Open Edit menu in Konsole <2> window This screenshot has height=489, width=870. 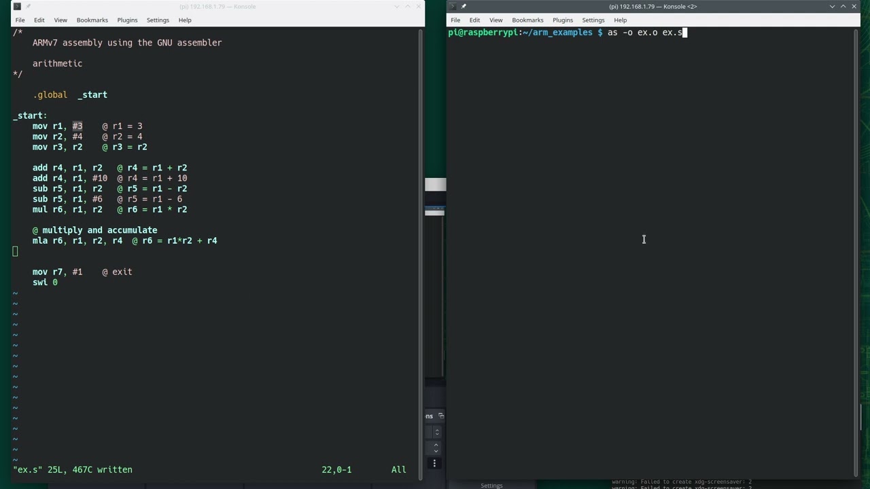(x=474, y=20)
